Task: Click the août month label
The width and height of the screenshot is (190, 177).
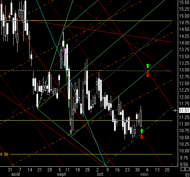Action: [x=16, y=174]
